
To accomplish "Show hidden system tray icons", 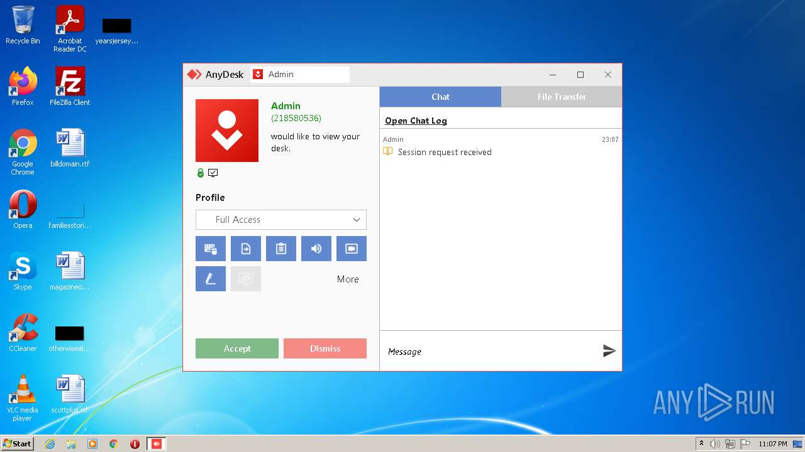I will 701,444.
